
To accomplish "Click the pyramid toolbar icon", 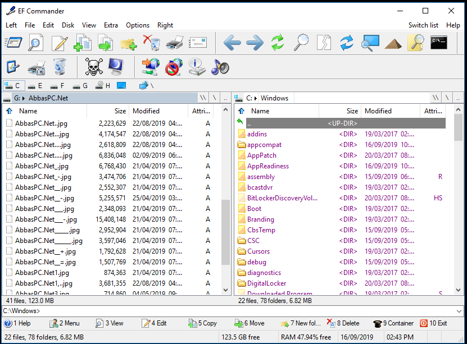I will click(393, 44).
